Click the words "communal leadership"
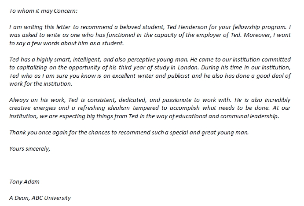304x206 pixels. [253, 116]
